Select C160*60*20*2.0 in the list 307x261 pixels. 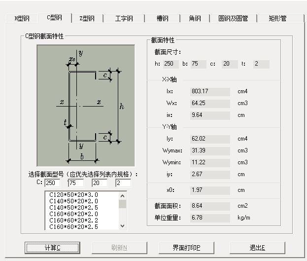[x=82, y=214]
